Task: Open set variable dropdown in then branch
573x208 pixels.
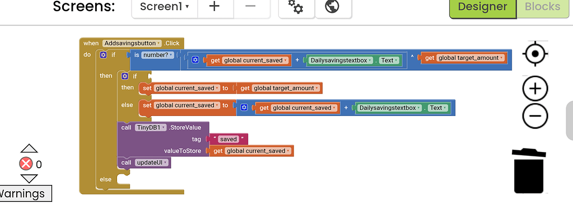Action: [187, 88]
